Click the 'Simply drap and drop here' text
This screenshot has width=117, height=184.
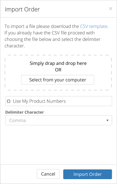[x=58, y=63]
